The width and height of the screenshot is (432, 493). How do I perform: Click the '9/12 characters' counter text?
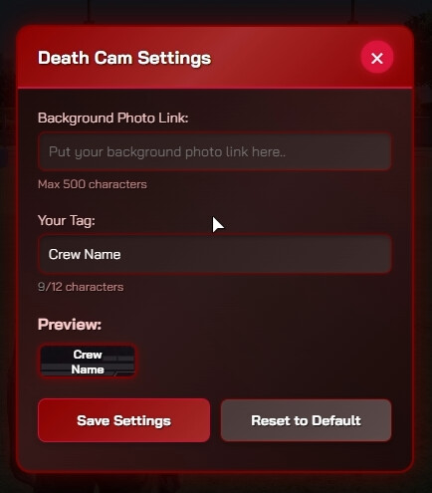pos(81,287)
